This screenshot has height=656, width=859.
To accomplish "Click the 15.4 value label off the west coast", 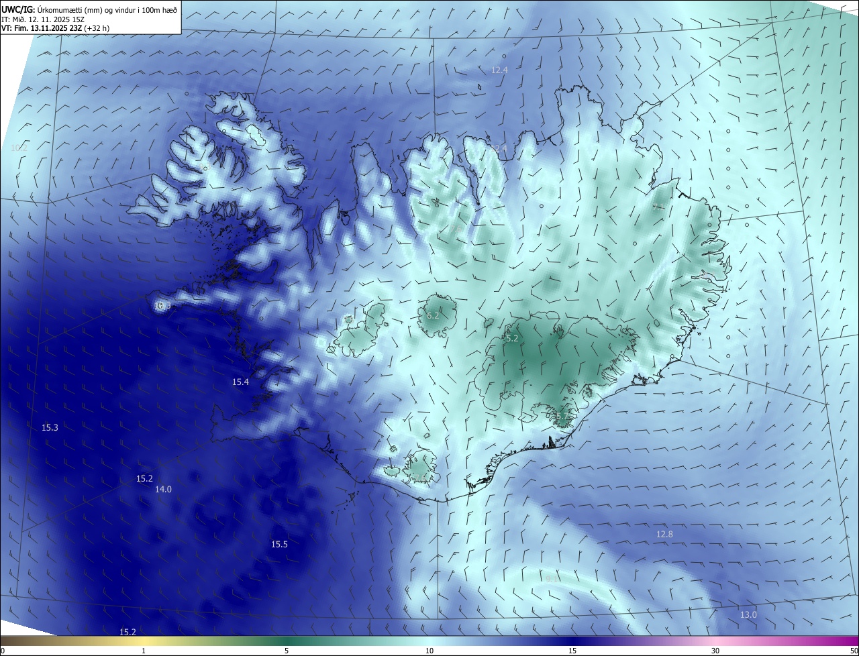I will click(240, 382).
